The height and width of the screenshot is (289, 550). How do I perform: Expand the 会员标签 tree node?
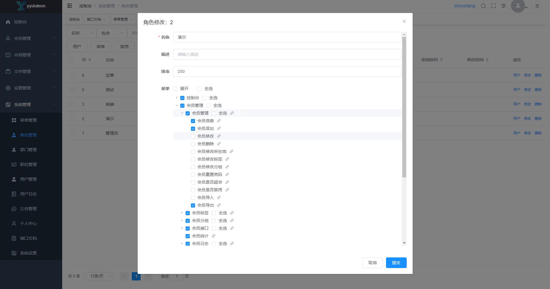coord(182,213)
